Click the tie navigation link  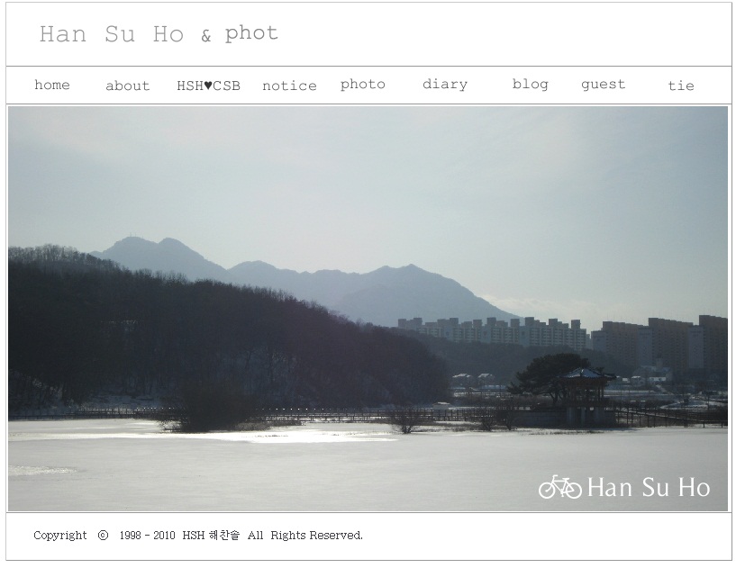coord(681,86)
